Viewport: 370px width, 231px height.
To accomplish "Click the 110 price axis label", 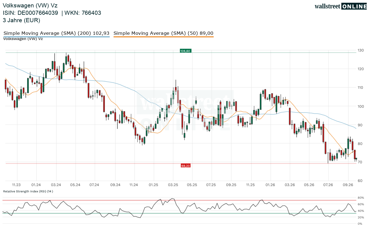I will [360, 88].
